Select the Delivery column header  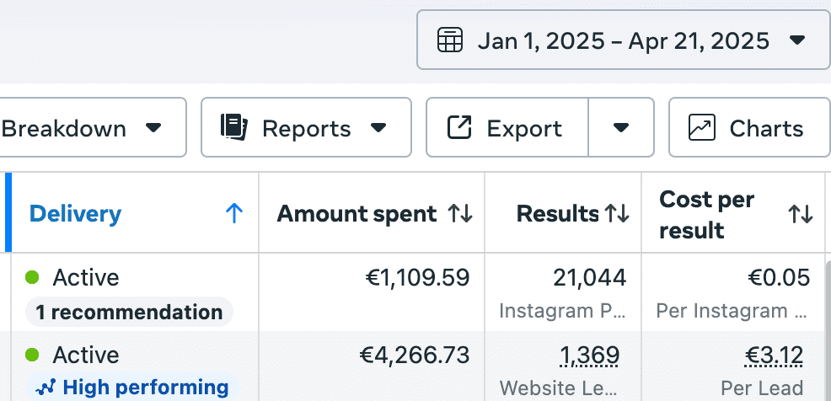(76, 214)
